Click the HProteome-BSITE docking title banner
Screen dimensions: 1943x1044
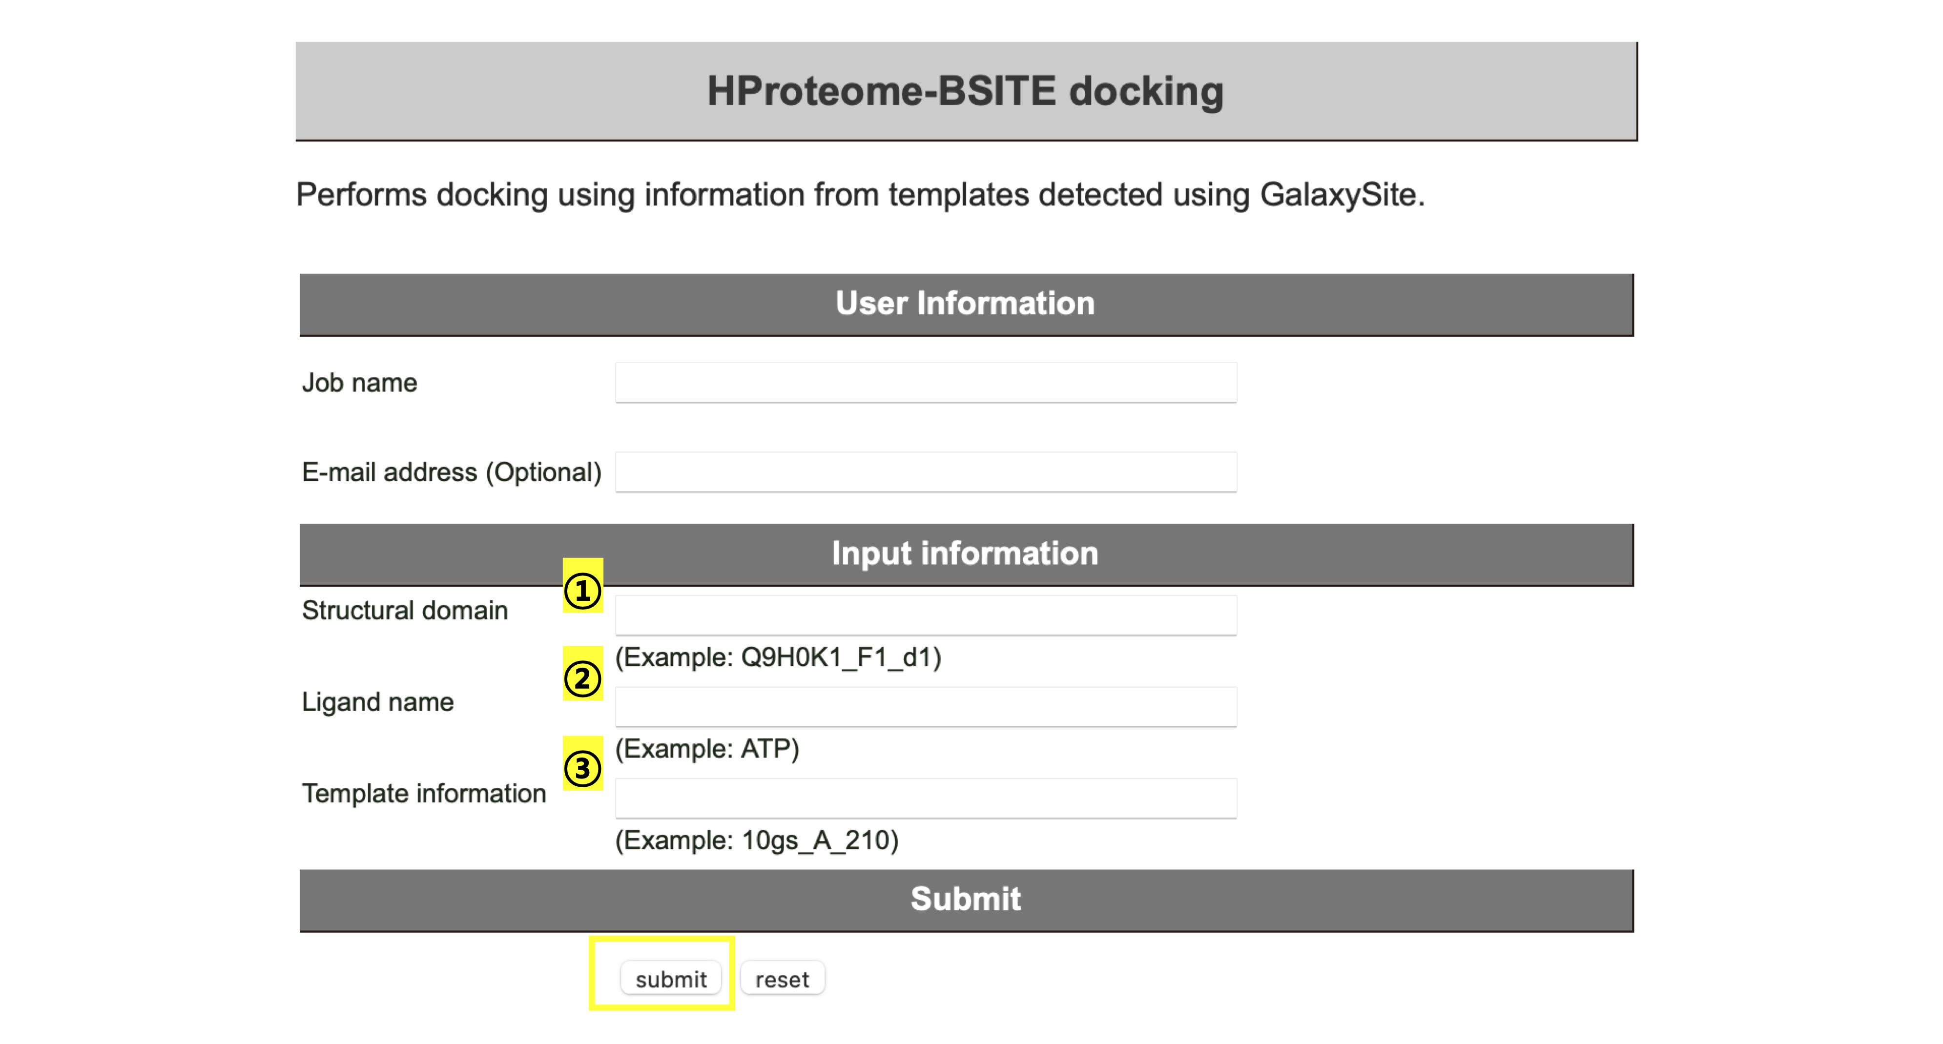tap(966, 90)
